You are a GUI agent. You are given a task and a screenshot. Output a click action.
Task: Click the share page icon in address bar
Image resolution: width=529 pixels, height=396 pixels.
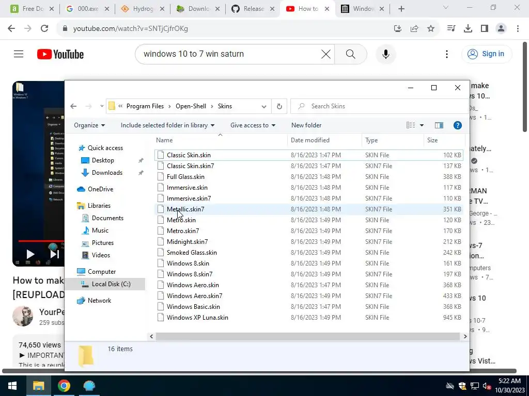click(x=414, y=29)
